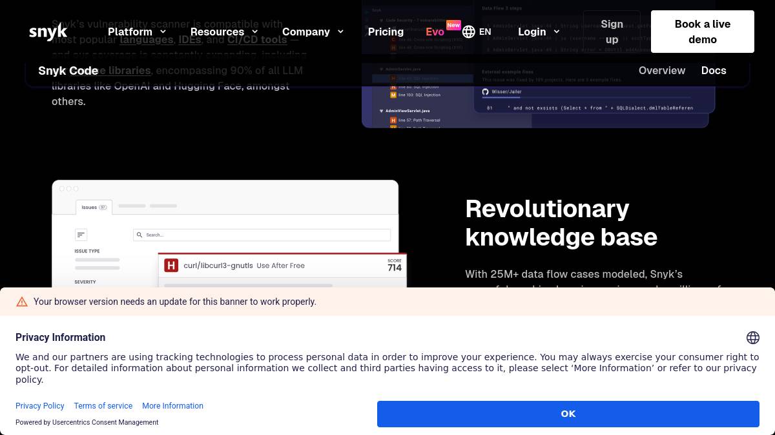Click the code editor screenshot image
Viewport: 775px width, 435px height.
tap(539, 64)
